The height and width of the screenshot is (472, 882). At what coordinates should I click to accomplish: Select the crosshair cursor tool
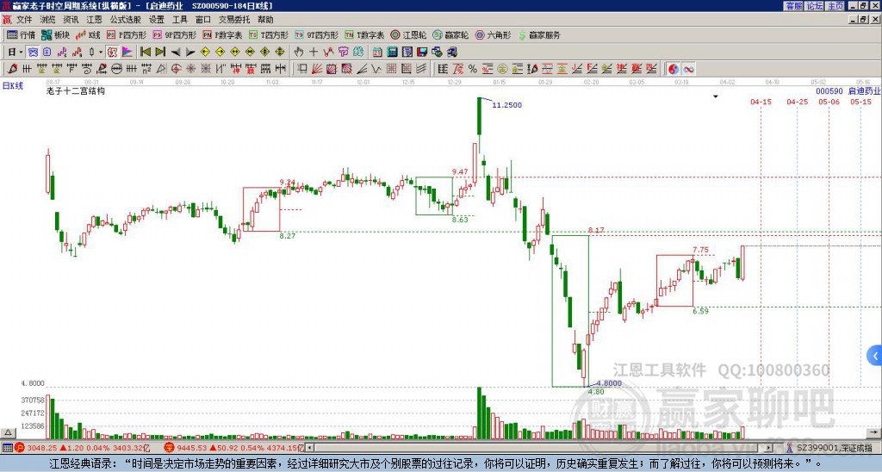tap(314, 53)
